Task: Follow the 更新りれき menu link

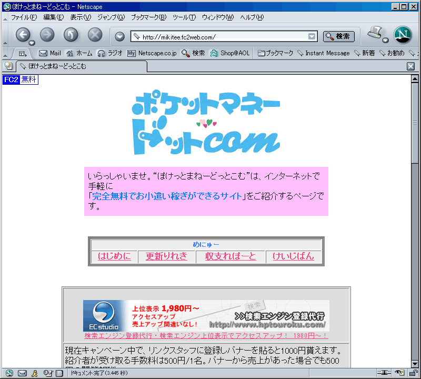Action: pos(166,256)
